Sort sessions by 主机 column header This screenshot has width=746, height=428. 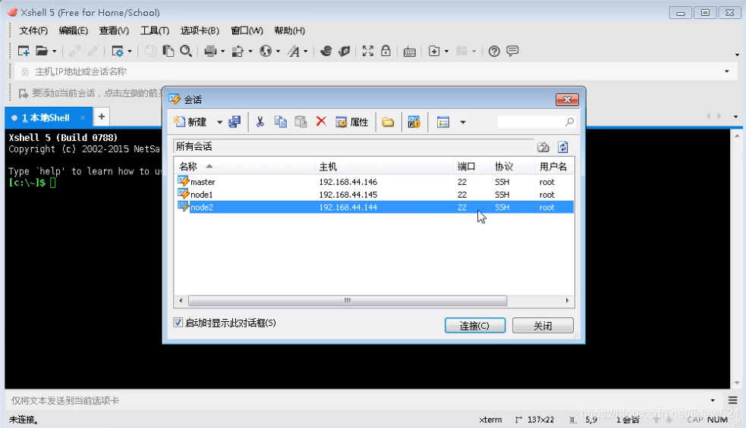(383, 166)
